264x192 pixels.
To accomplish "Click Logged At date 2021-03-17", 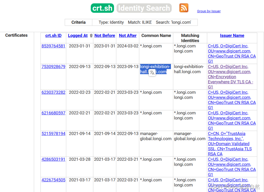I will [80, 180].
